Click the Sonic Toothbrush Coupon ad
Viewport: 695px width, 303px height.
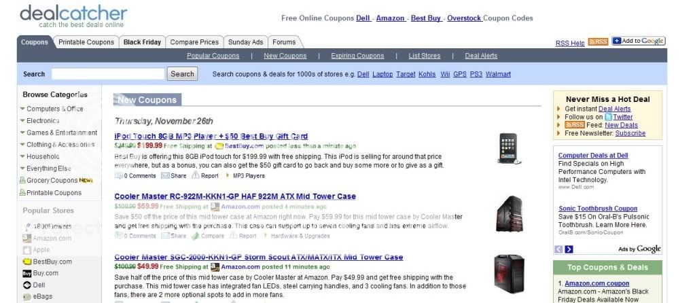598,209
